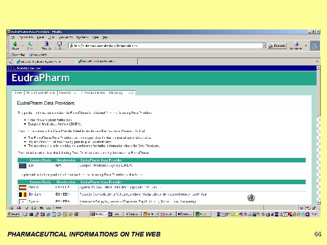Click the Cyprus flag icon

23,201
